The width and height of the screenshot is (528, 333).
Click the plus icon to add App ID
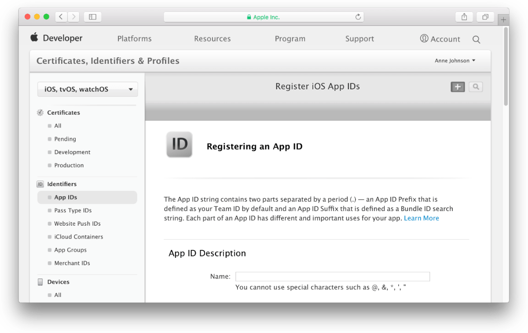tap(458, 87)
